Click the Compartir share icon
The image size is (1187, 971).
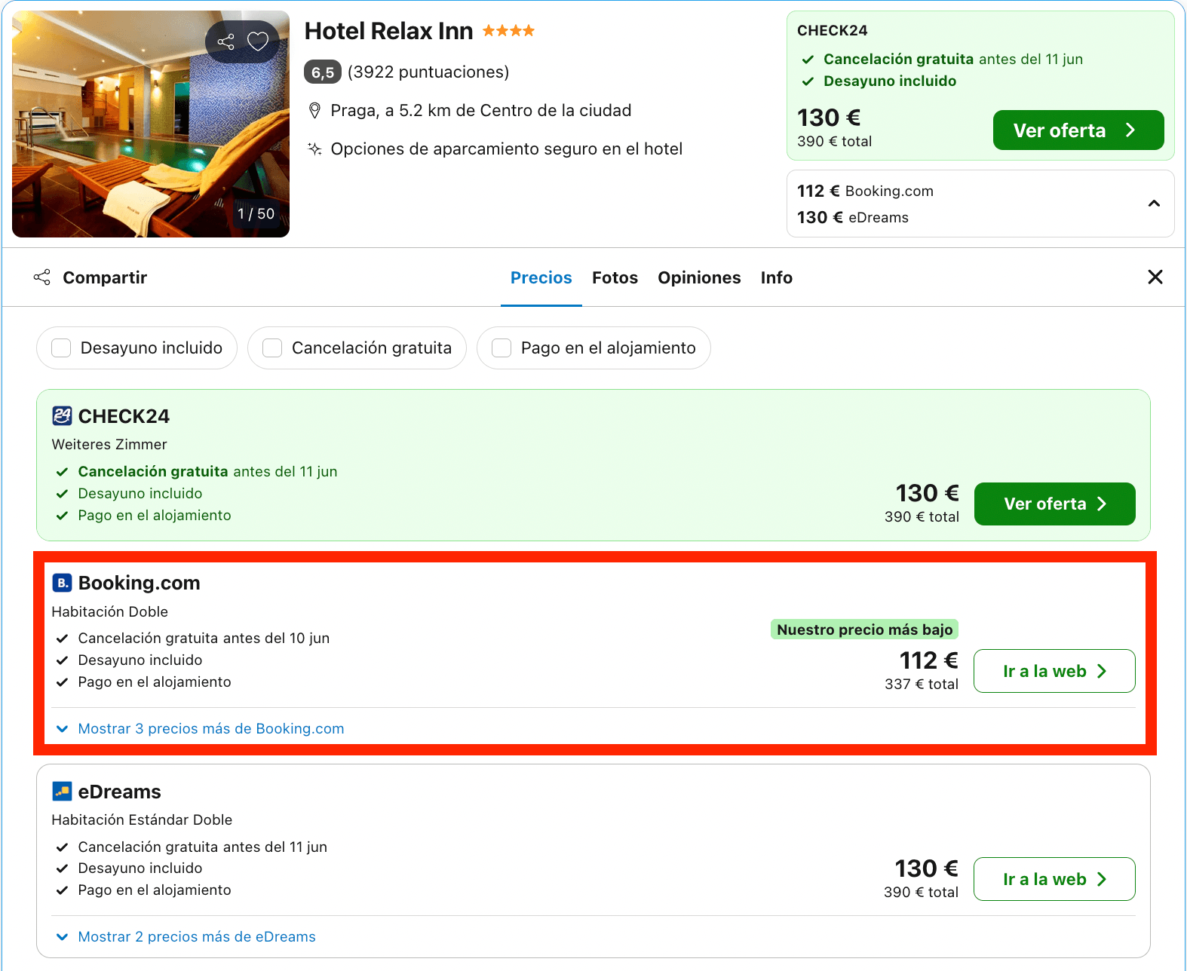42,277
